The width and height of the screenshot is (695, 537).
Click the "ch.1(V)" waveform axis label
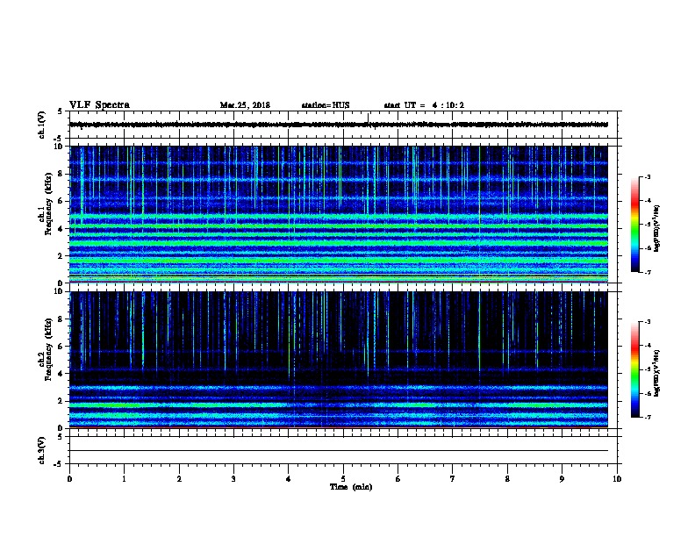42,125
